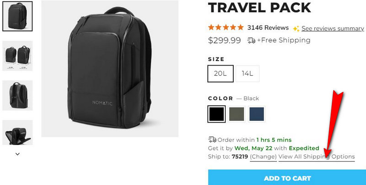Select the size comparison thumbnail

click(x=17, y=56)
